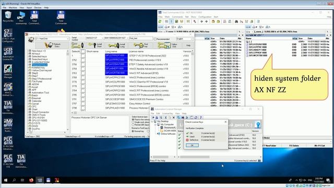This screenshot has height=188, width=334.
Task: Check the box for STEP 7 V5.7/V18 Professional 2022
Action: click(83, 56)
